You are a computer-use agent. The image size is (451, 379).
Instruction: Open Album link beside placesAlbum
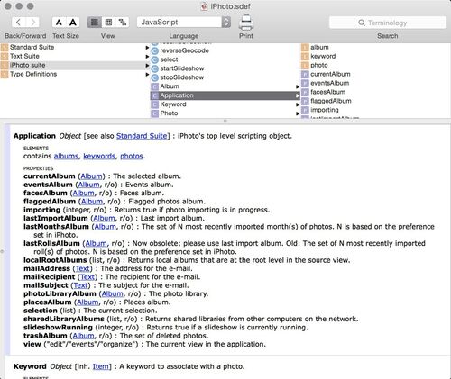click(x=87, y=302)
